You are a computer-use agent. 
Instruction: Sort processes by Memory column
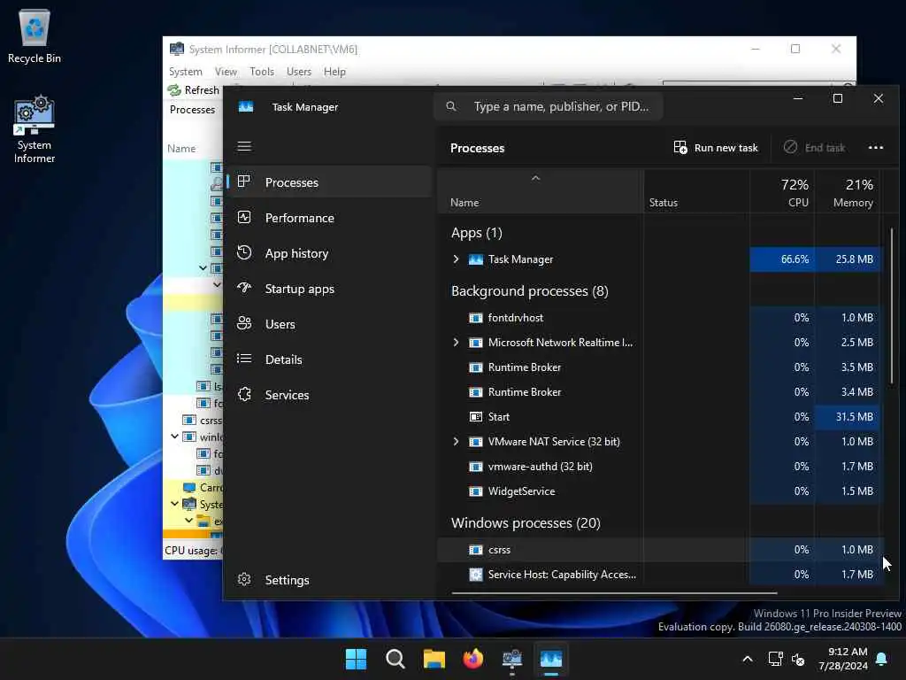[847, 192]
